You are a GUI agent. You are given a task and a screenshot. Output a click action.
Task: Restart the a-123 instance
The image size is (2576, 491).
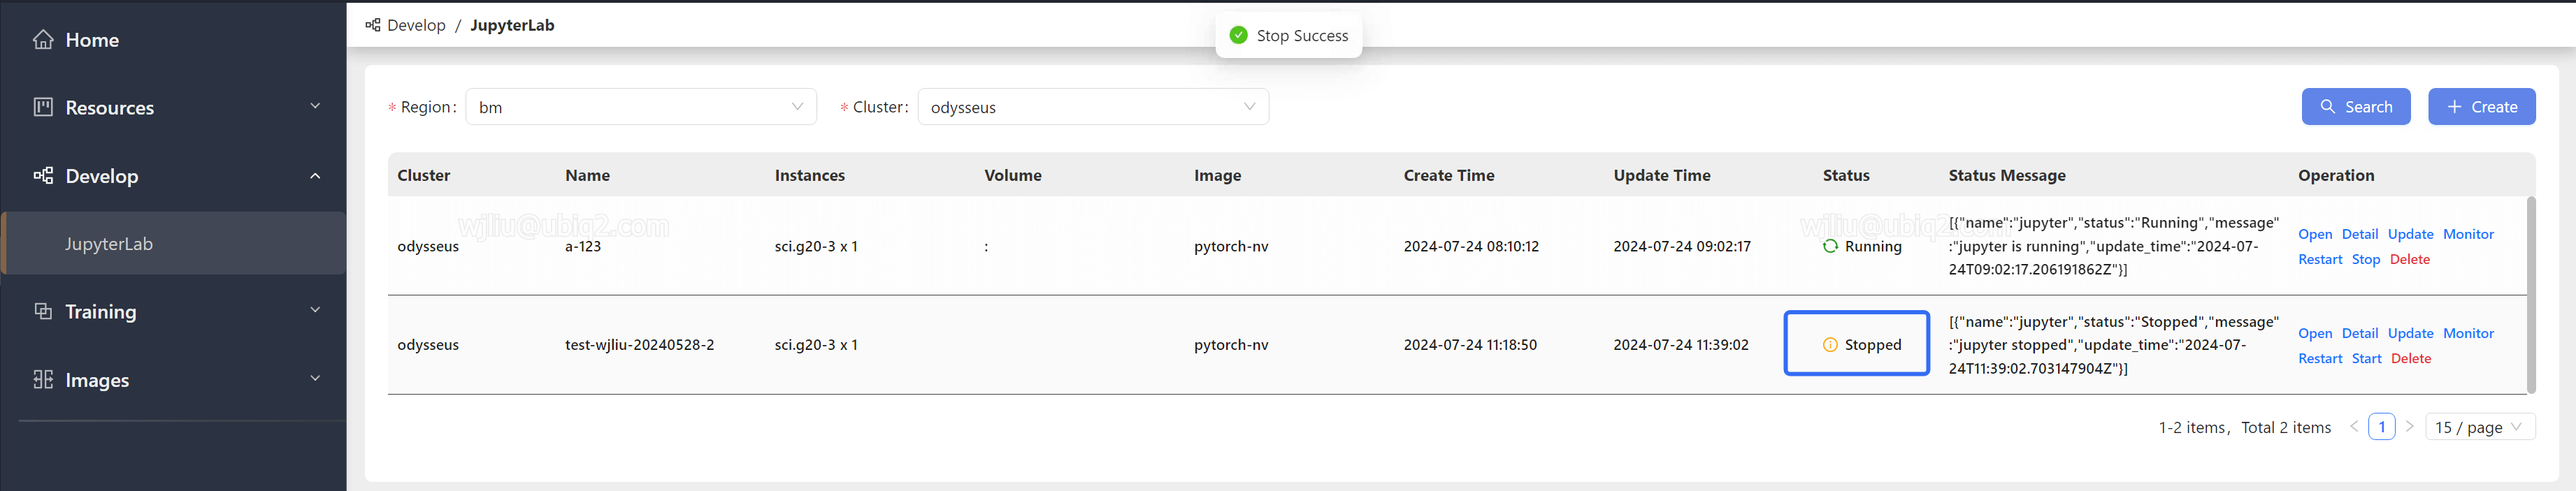2320,259
